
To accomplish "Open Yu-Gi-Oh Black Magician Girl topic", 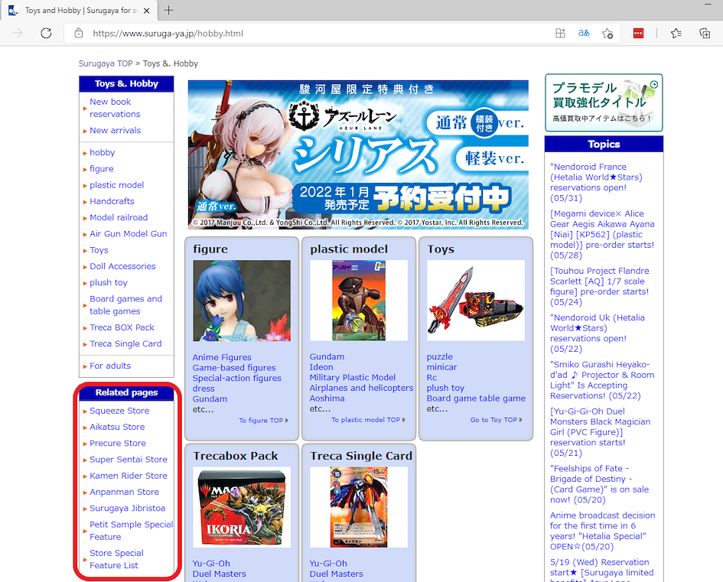I will (600, 432).
